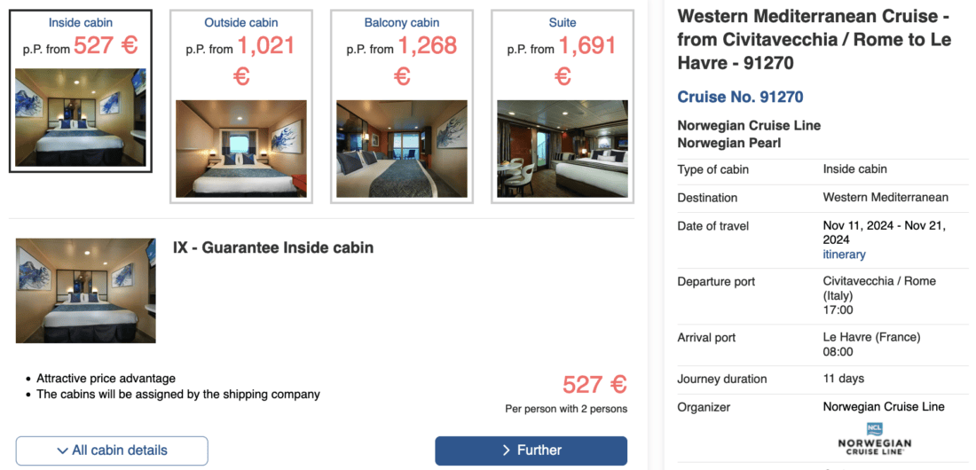The image size is (976, 470).
Task: Click the Western Mediterranean Cruise title
Action: [814, 39]
